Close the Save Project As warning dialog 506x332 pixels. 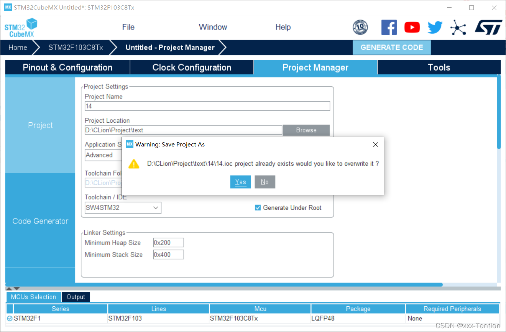click(x=376, y=145)
